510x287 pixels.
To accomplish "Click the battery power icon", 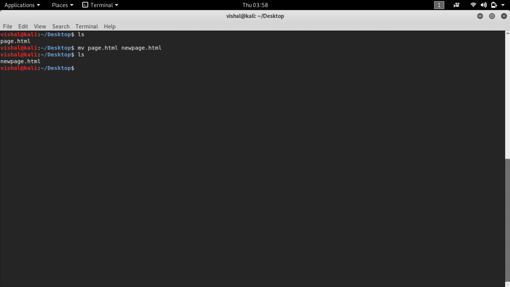I will click(x=494, y=5).
